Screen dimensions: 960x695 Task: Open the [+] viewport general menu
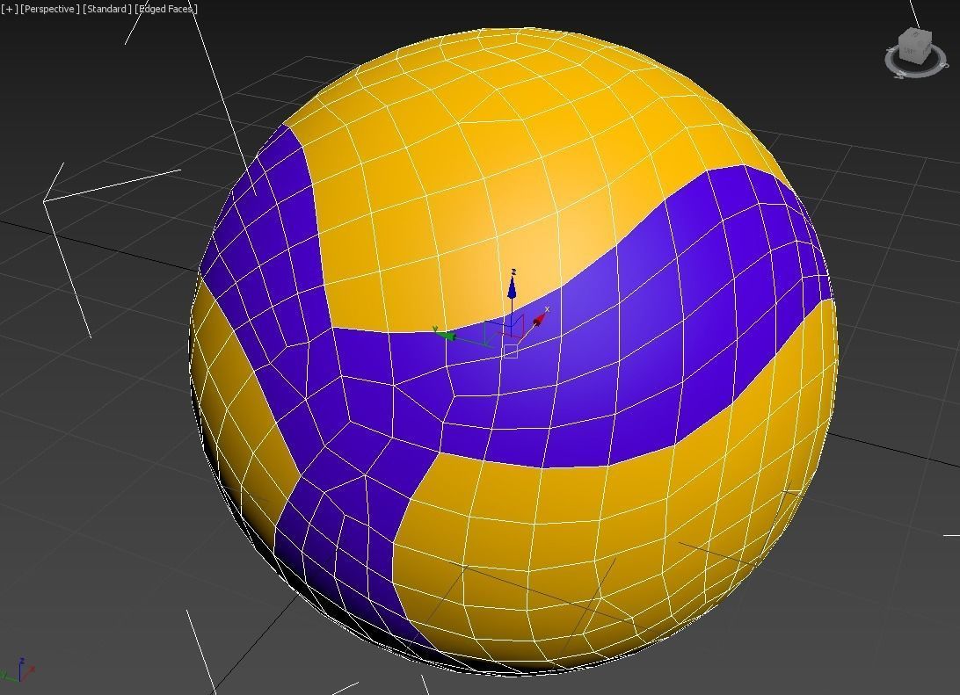click(x=9, y=9)
